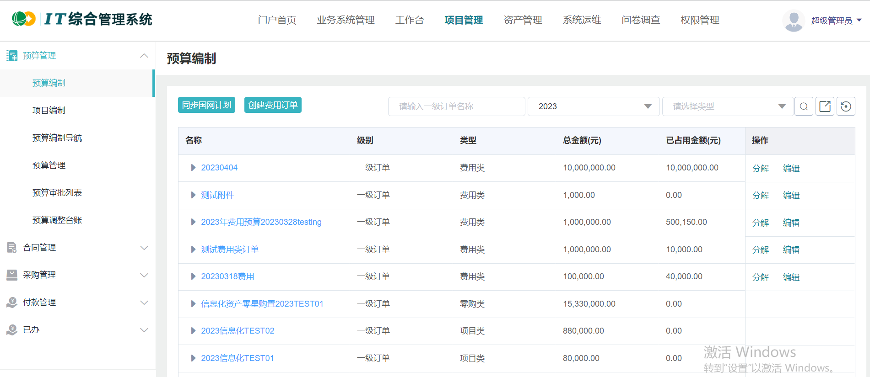The height and width of the screenshot is (377, 870).
Task: Click the 500,150.00 occupied amount cell
Action: pos(686,222)
